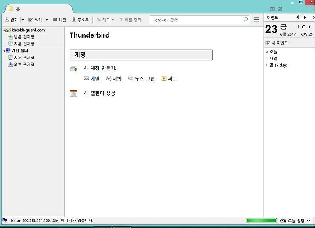This screenshot has width=315, height=228.
Task: Click the 오늘 일정 chevron arrow
Action: click(308, 221)
